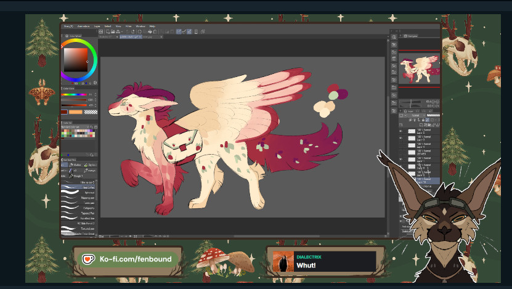
Task: Click the Clip Studio Assets toolbar icon
Action: 203,31
